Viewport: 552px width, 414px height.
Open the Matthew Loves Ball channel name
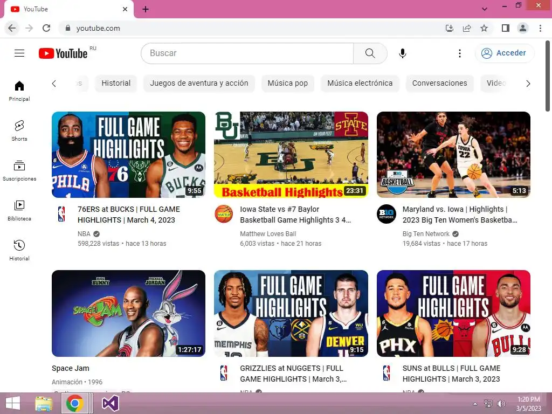pos(268,234)
